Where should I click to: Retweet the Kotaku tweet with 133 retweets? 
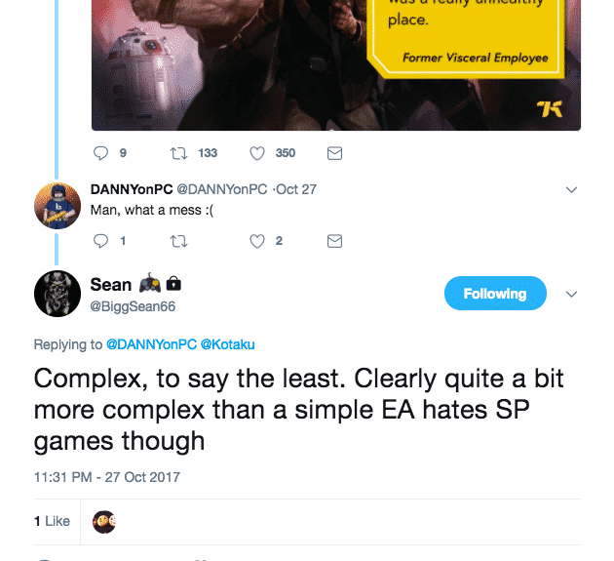tap(177, 153)
